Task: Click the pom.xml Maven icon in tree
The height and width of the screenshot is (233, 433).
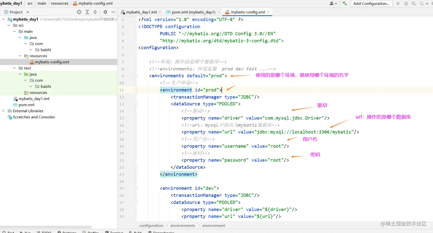Action: pyautogui.click(x=15, y=105)
